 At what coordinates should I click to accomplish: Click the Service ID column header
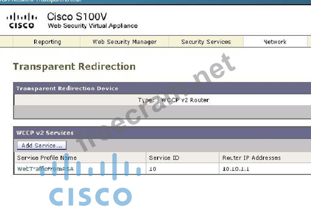[x=164, y=158]
